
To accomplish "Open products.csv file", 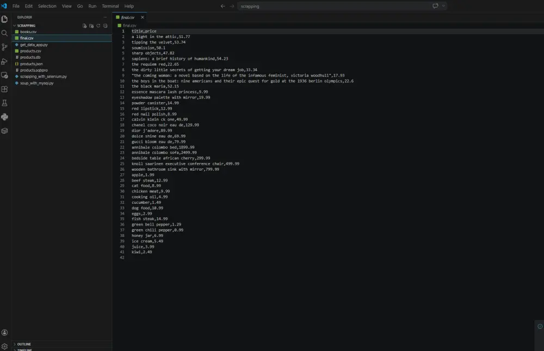I will [x=30, y=51].
